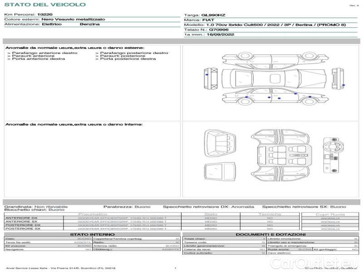
Task: Click the Km Percorsi value 10220
Action: pyautogui.click(x=44, y=15)
